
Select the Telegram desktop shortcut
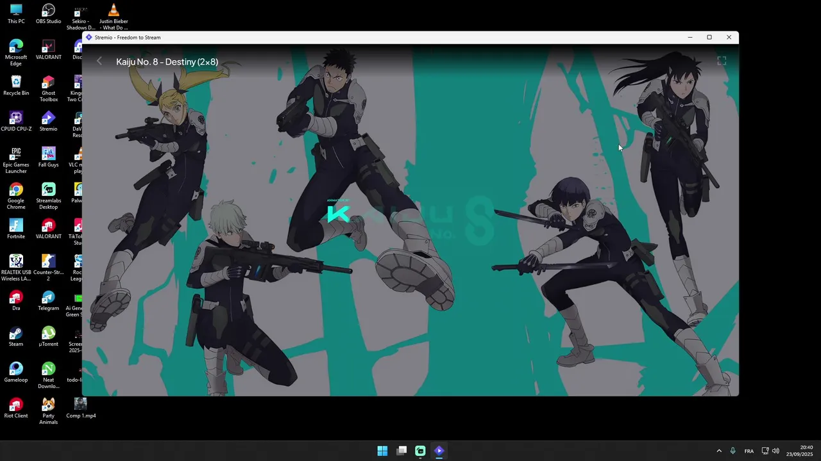click(48, 301)
